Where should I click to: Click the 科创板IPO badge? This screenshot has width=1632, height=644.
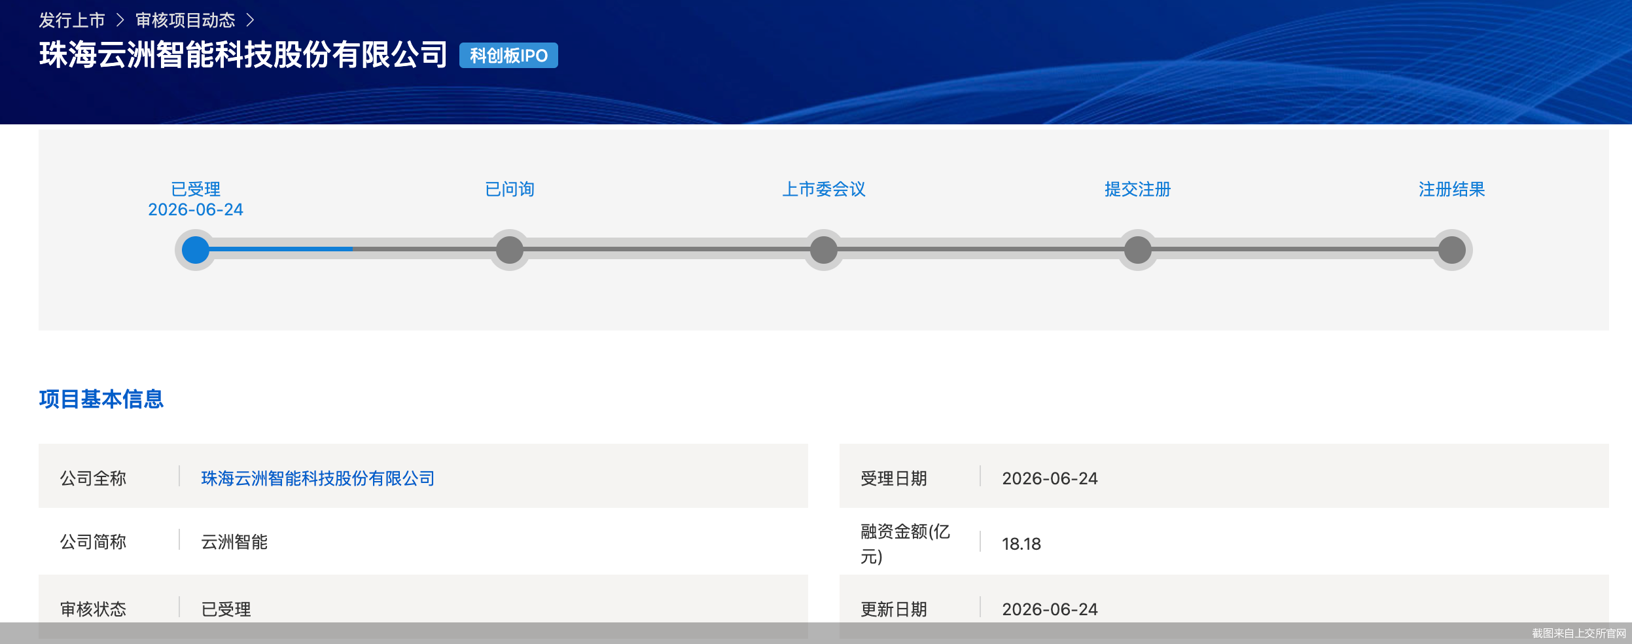point(508,56)
